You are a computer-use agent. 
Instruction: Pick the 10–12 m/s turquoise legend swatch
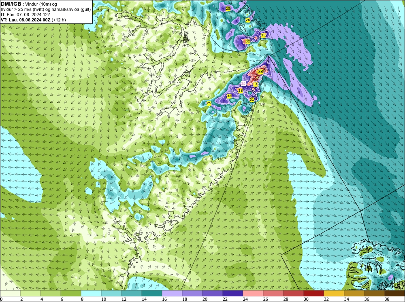click(x=111, y=293)
